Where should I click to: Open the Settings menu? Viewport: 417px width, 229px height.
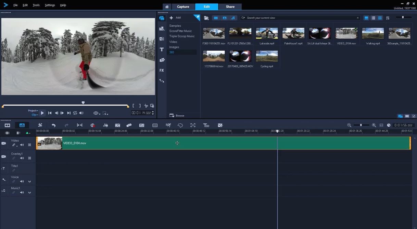50,5
